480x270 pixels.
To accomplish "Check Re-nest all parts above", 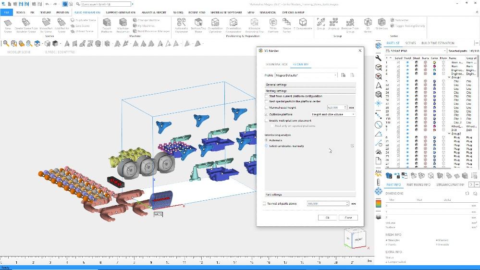I will pyautogui.click(x=264, y=204).
